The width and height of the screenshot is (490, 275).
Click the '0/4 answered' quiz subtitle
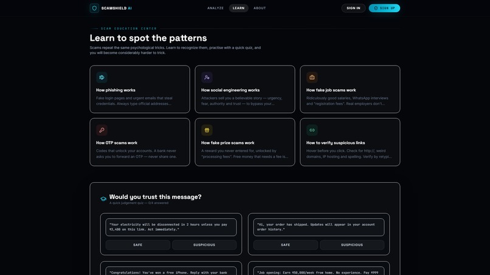139,203
